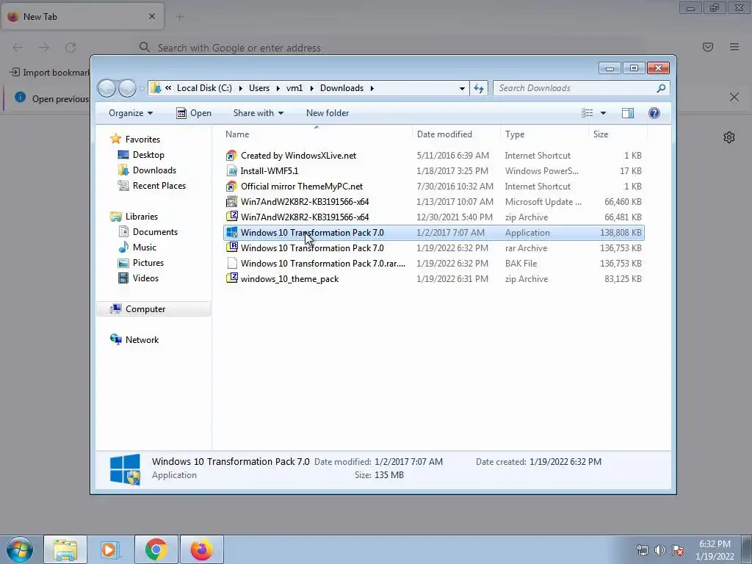Click Firefox New Tab tab
The width and height of the screenshot is (752, 564).
82,17
